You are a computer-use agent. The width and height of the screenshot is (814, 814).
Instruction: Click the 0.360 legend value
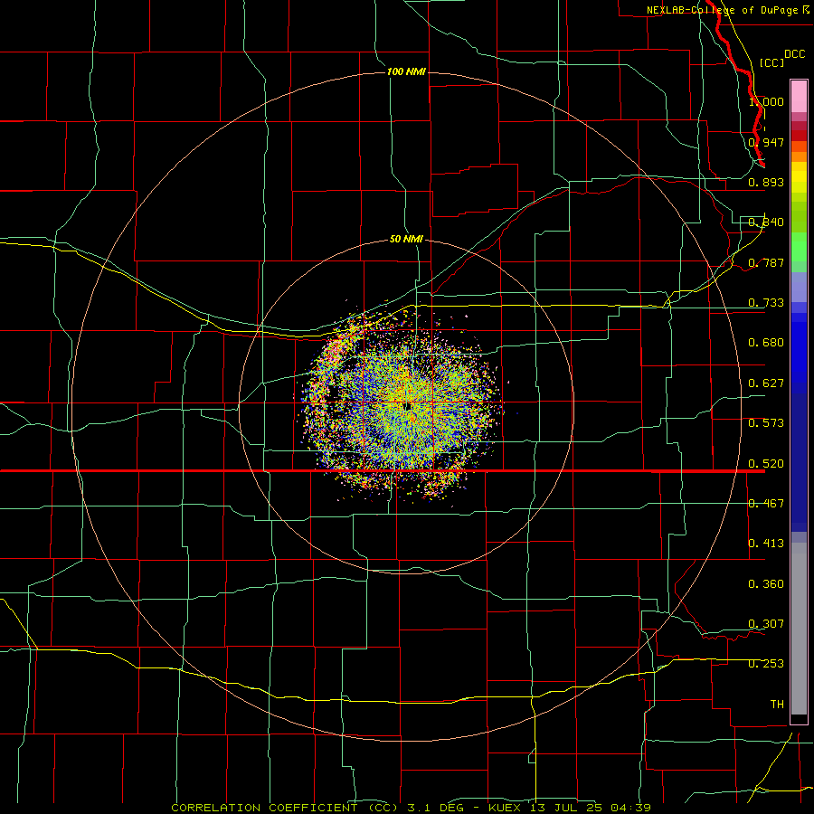coord(766,584)
